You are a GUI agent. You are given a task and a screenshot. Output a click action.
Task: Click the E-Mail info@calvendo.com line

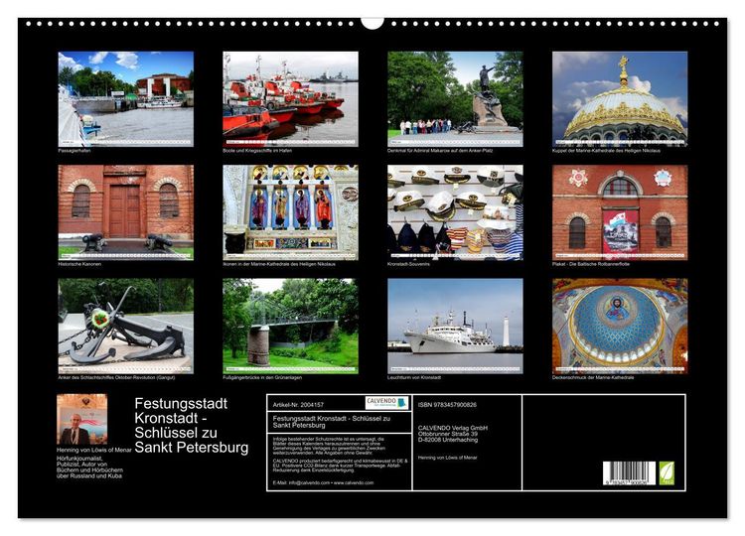pos(323,482)
